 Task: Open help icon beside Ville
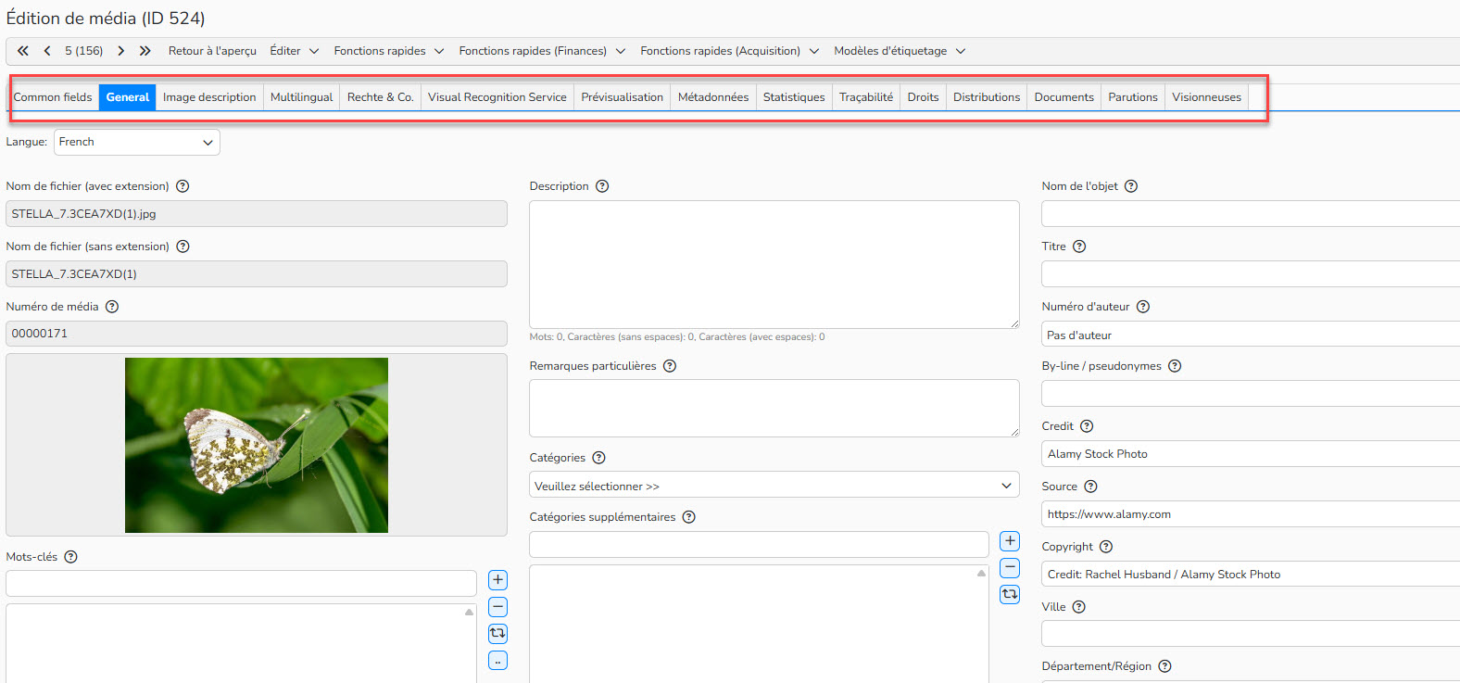1078,607
